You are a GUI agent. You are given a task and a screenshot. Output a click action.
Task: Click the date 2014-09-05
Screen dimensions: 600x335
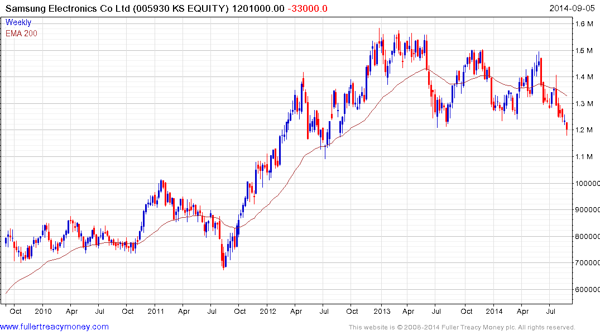pyautogui.click(x=572, y=8)
